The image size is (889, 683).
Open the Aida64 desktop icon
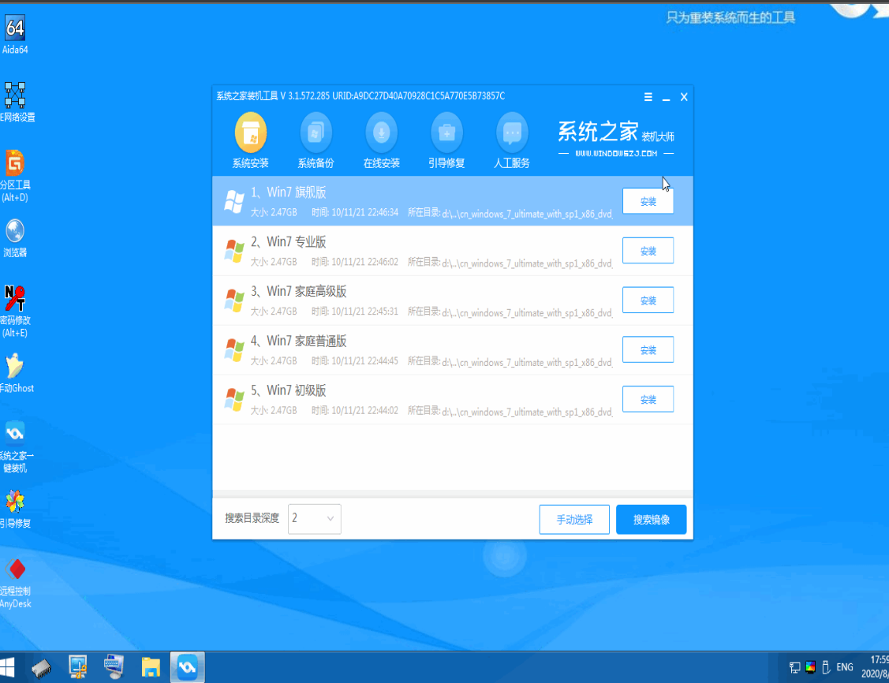point(14,29)
